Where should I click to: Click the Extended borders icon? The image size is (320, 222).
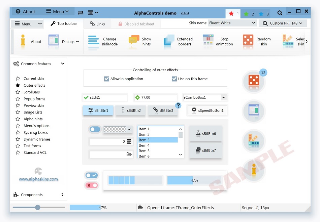pos(169,42)
